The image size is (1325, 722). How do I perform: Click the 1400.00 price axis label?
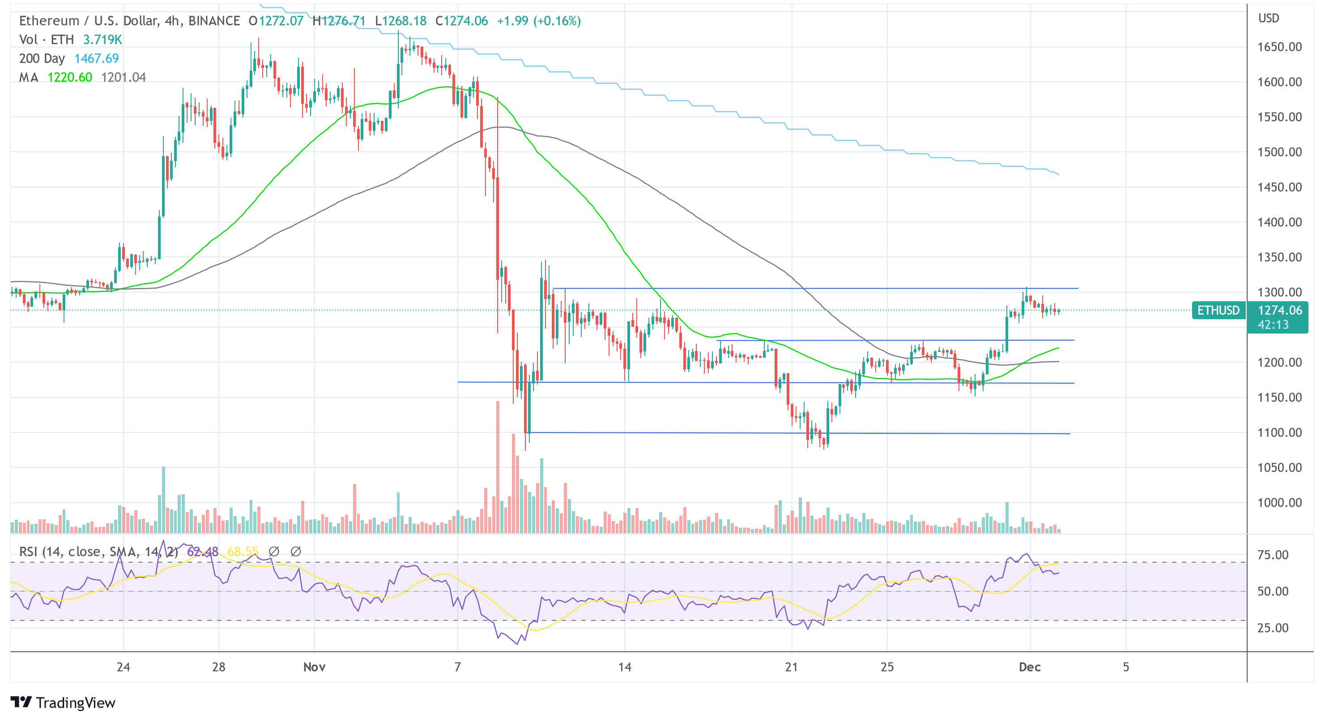tap(1279, 222)
